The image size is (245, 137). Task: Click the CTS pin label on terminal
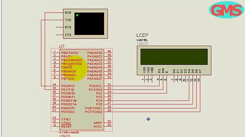pos(68,35)
